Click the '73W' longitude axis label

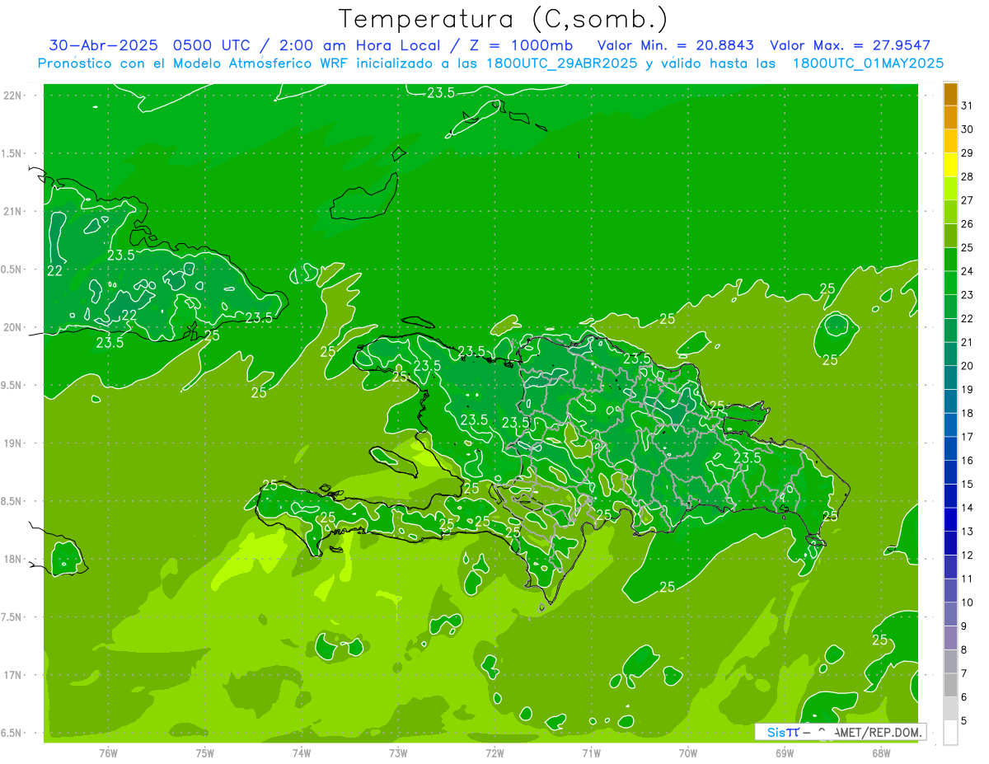coord(398,753)
